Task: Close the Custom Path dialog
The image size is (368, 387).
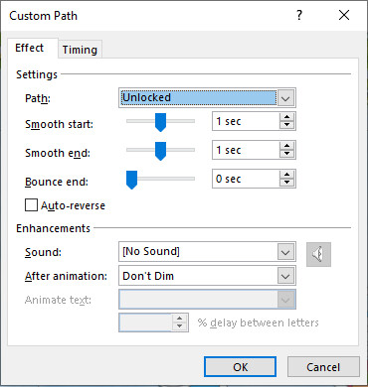Action: [x=344, y=15]
